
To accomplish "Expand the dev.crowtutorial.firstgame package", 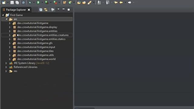I will (10, 23).
